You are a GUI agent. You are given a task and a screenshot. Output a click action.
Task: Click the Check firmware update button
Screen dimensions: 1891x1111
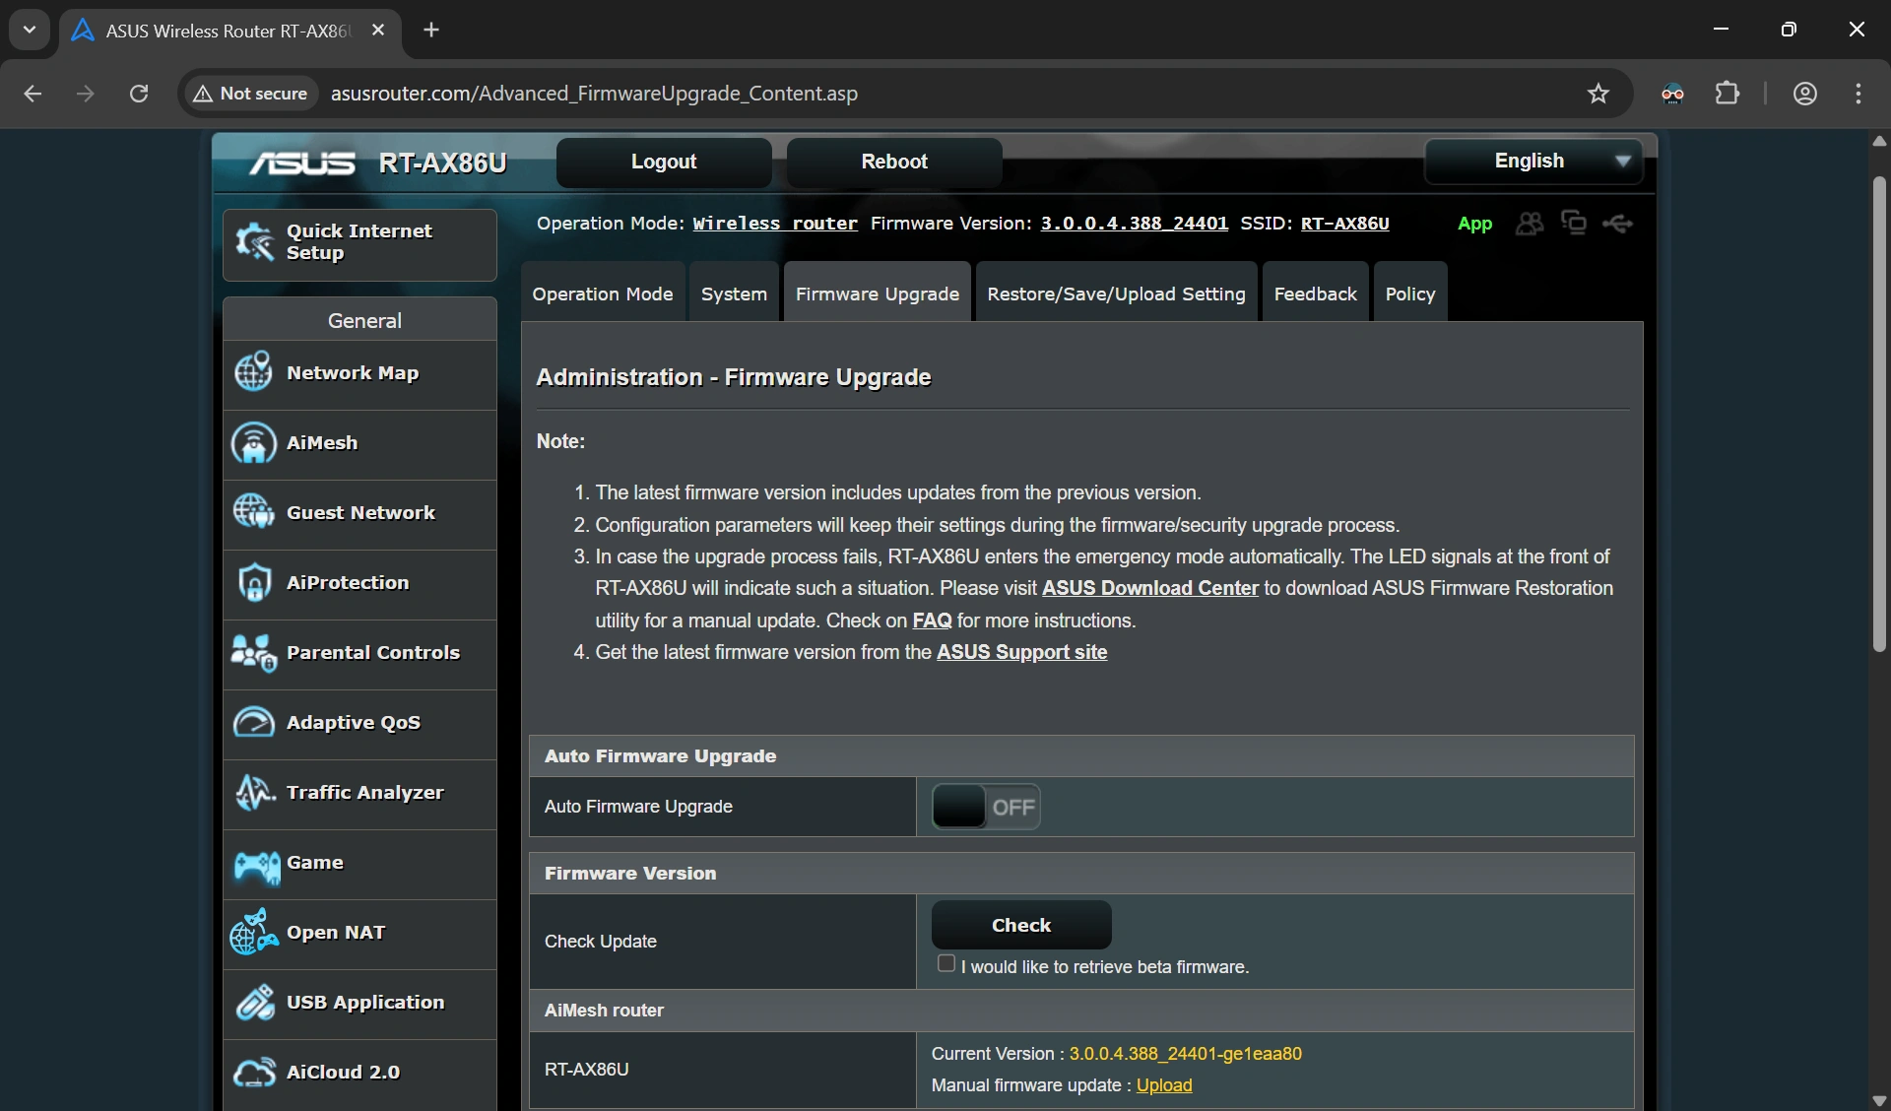[1020, 925]
